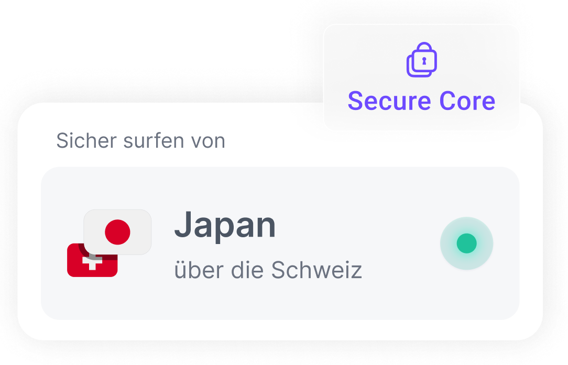Click the Secure Core badge card
568x365 pixels.
(x=422, y=77)
